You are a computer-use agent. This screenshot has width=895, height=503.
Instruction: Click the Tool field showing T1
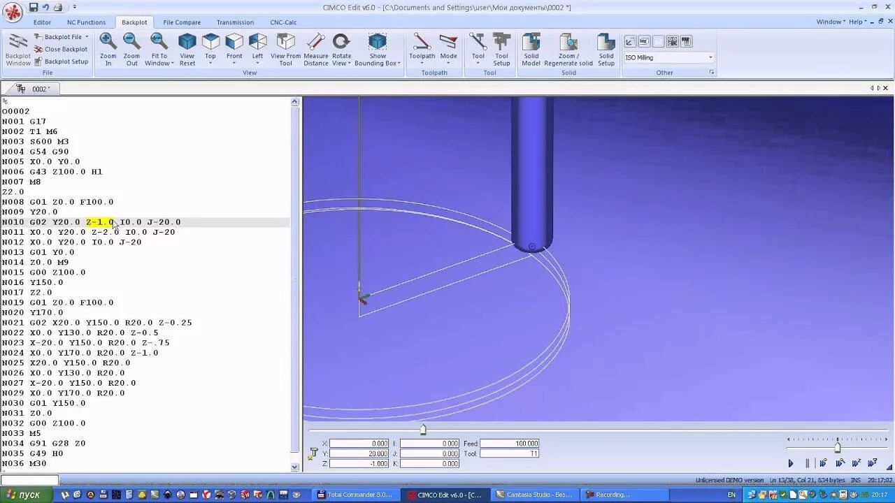[x=510, y=453]
